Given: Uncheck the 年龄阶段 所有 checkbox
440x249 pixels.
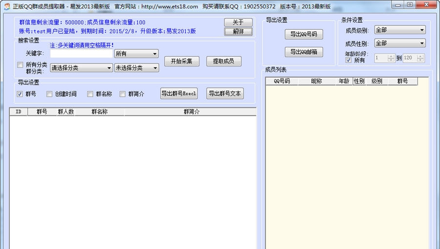Looking at the screenshot, I should tap(349, 60).
